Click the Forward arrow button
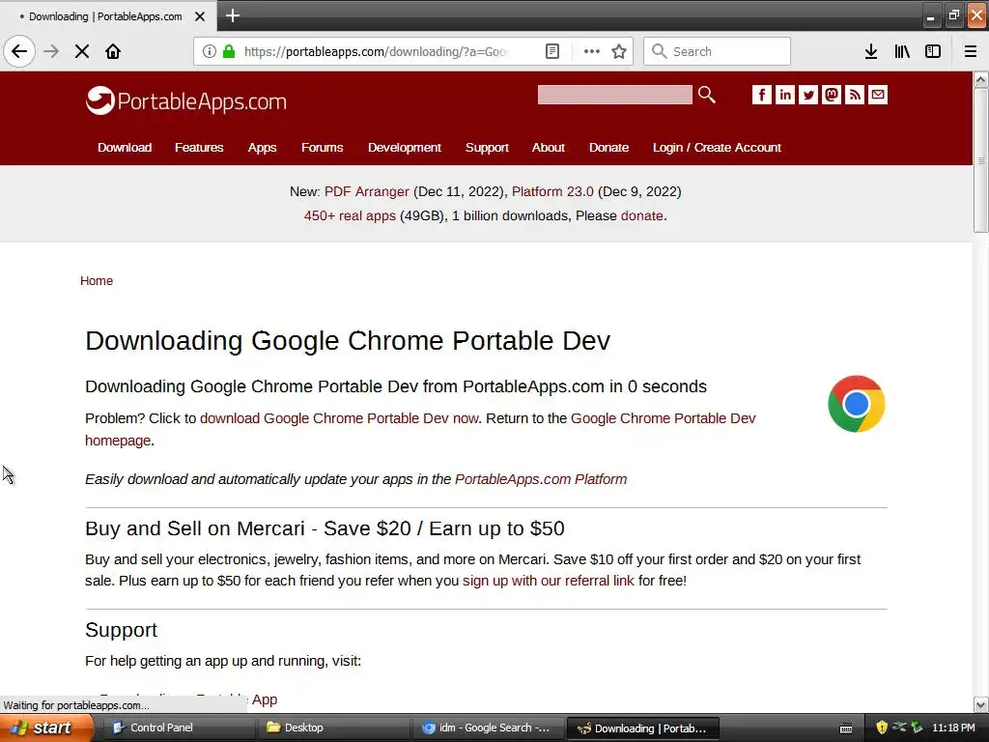This screenshot has height=742, width=989. pos(52,51)
